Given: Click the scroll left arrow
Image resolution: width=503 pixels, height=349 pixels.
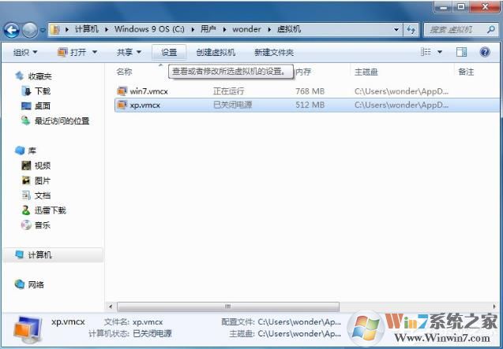Looking at the screenshot, I should pos(111,306).
